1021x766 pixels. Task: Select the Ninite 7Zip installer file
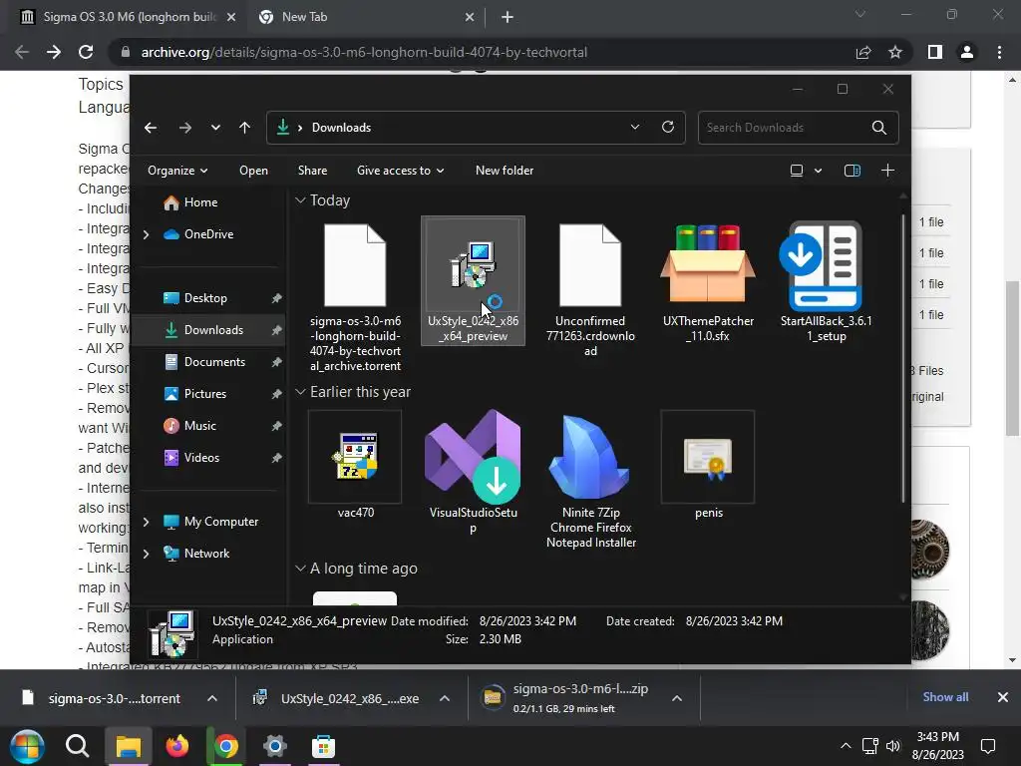point(590,480)
